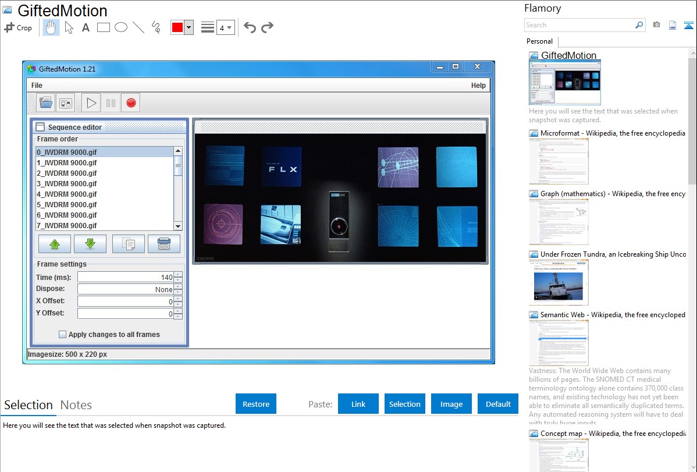The image size is (697, 472).
Task: Click the line thickness icon
Action: point(208,27)
